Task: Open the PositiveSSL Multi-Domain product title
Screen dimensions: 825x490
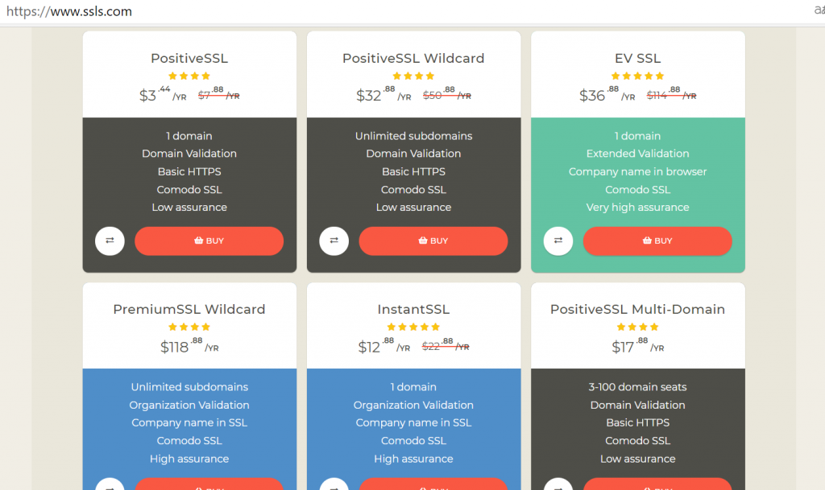Action: click(637, 309)
